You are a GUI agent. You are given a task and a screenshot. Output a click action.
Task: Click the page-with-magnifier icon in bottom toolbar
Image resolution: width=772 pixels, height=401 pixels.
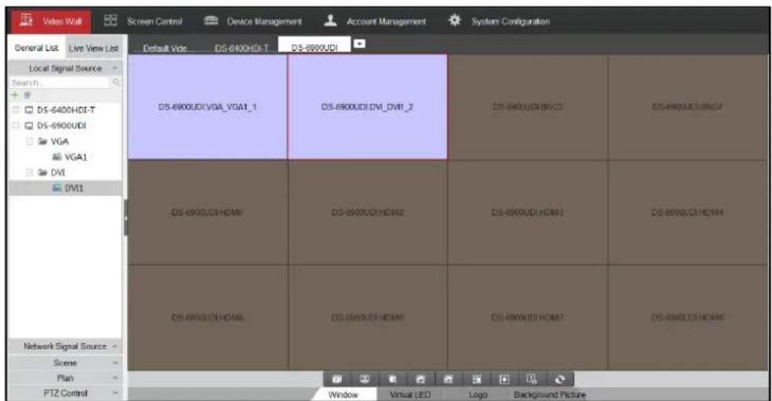point(531,379)
